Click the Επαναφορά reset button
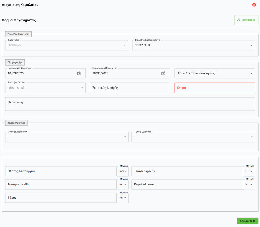 click(x=246, y=20)
